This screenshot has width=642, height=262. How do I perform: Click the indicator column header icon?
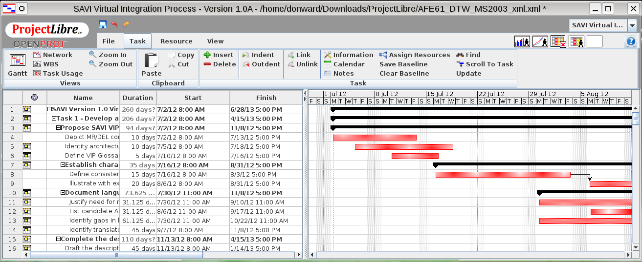click(x=34, y=98)
